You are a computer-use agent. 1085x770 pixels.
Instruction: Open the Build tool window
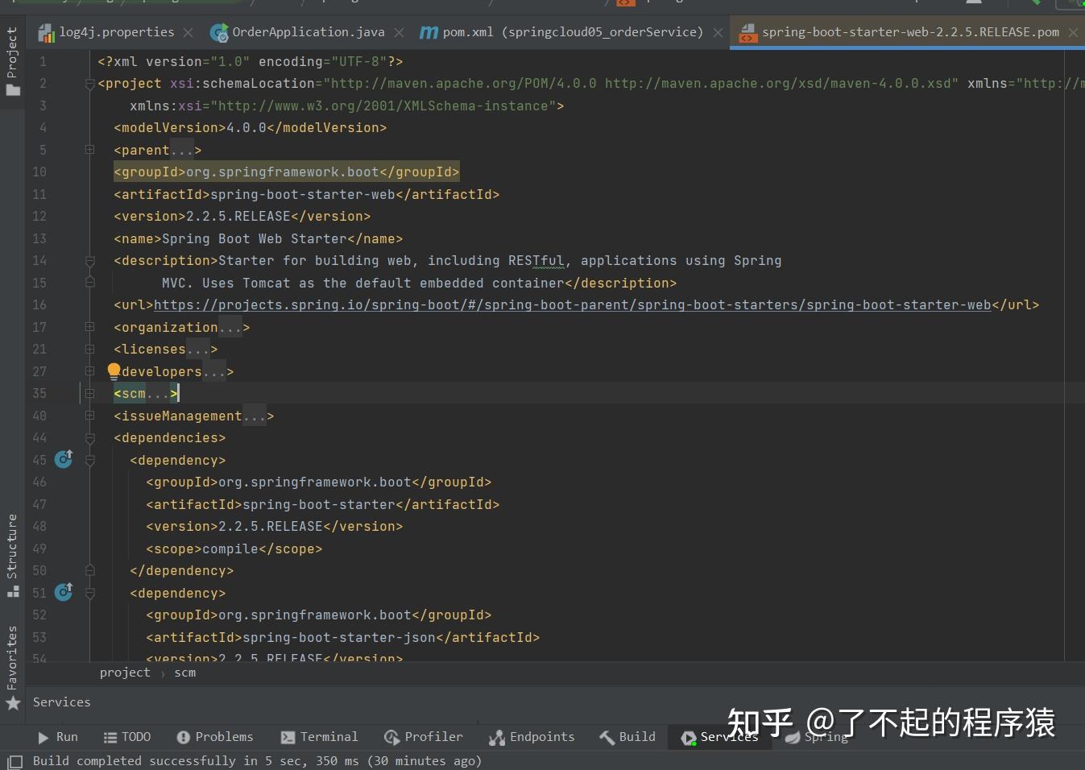[x=627, y=736]
